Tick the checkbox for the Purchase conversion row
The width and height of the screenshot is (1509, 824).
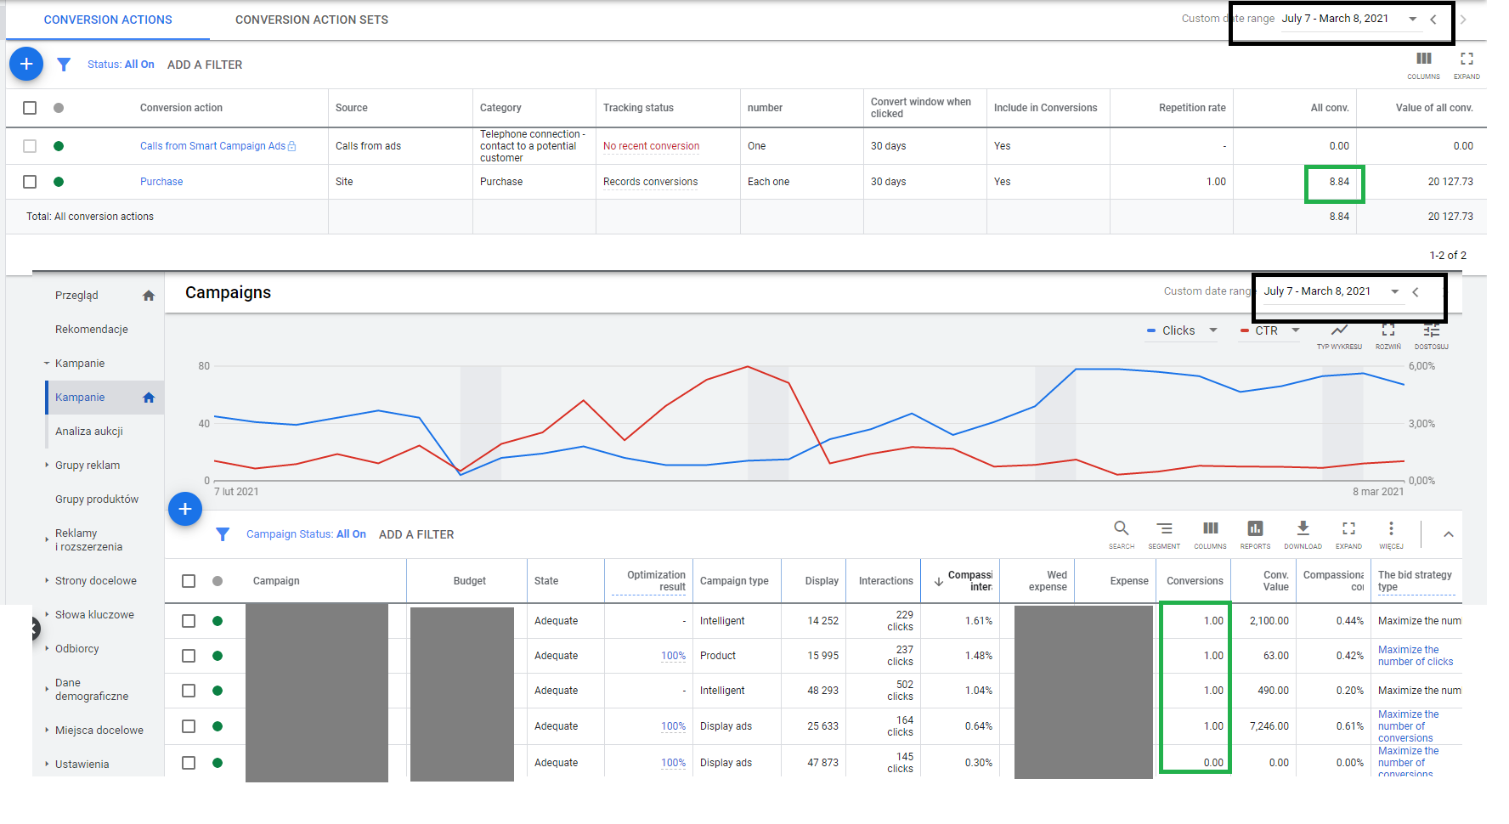click(x=30, y=182)
